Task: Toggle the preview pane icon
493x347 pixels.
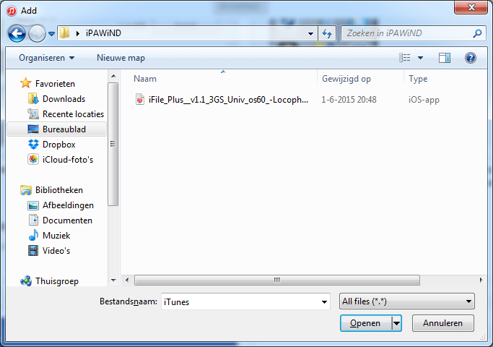Action: click(x=444, y=58)
